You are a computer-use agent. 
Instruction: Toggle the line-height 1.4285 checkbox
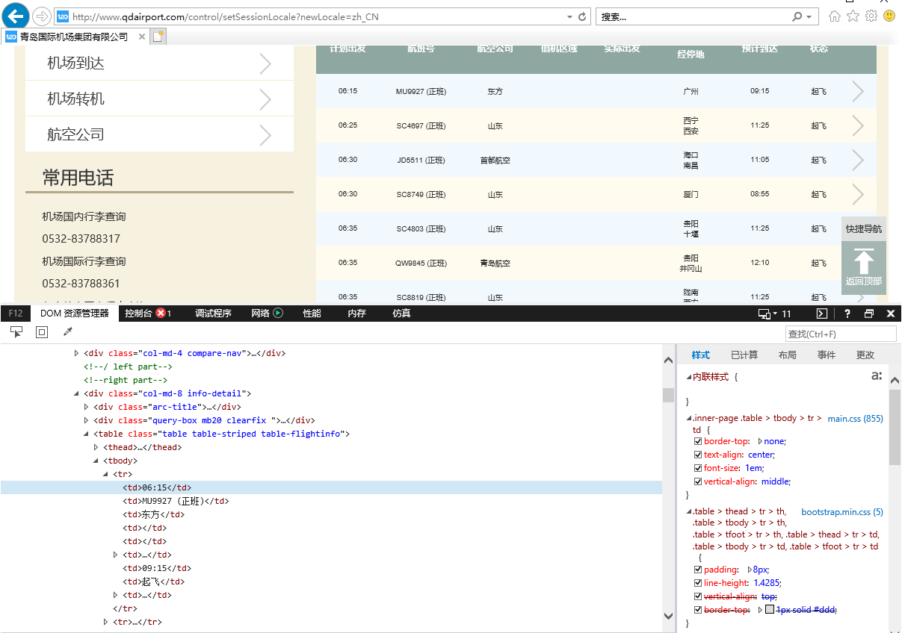(x=698, y=583)
